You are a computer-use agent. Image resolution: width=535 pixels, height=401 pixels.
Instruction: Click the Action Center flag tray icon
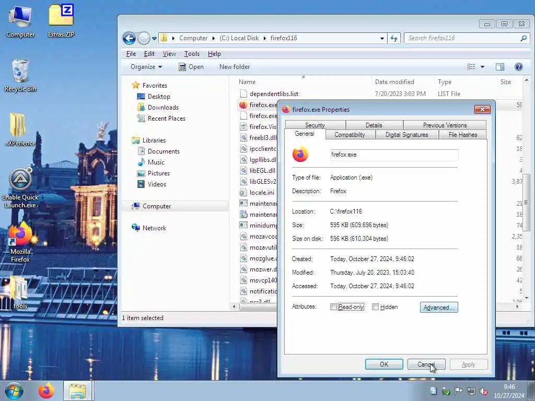458,391
